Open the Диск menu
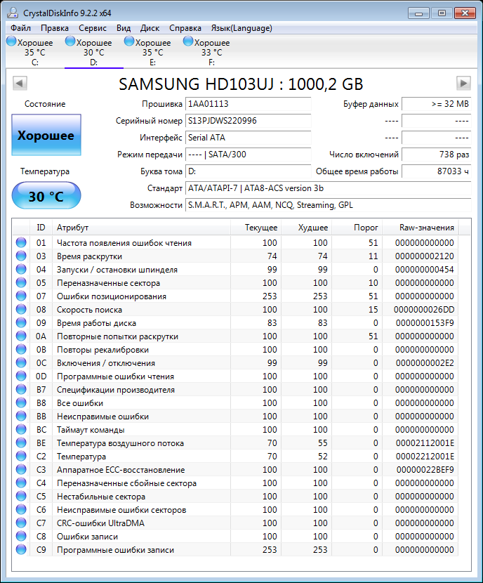The image size is (483, 583). click(150, 28)
